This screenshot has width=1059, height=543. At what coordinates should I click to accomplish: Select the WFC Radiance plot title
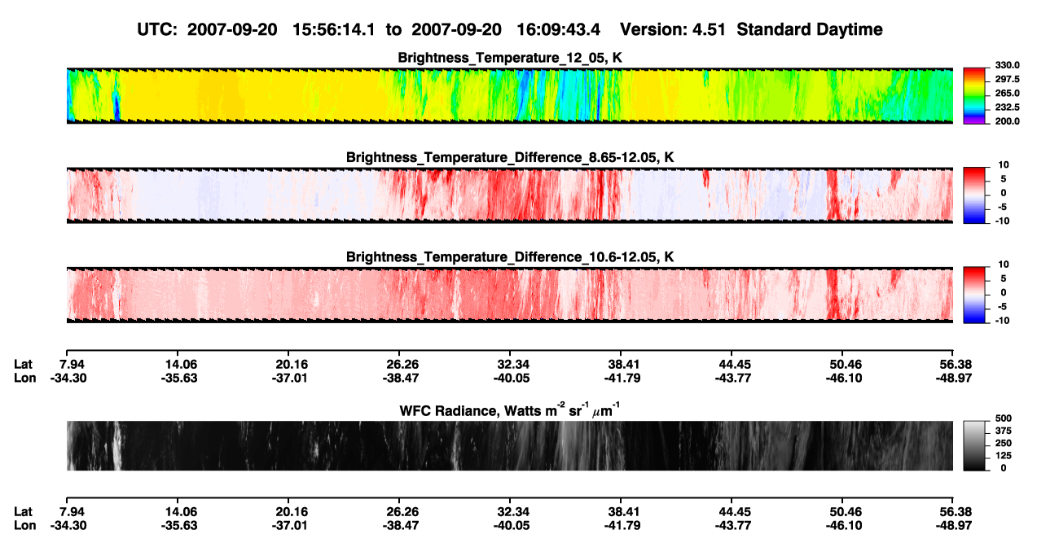click(510, 410)
